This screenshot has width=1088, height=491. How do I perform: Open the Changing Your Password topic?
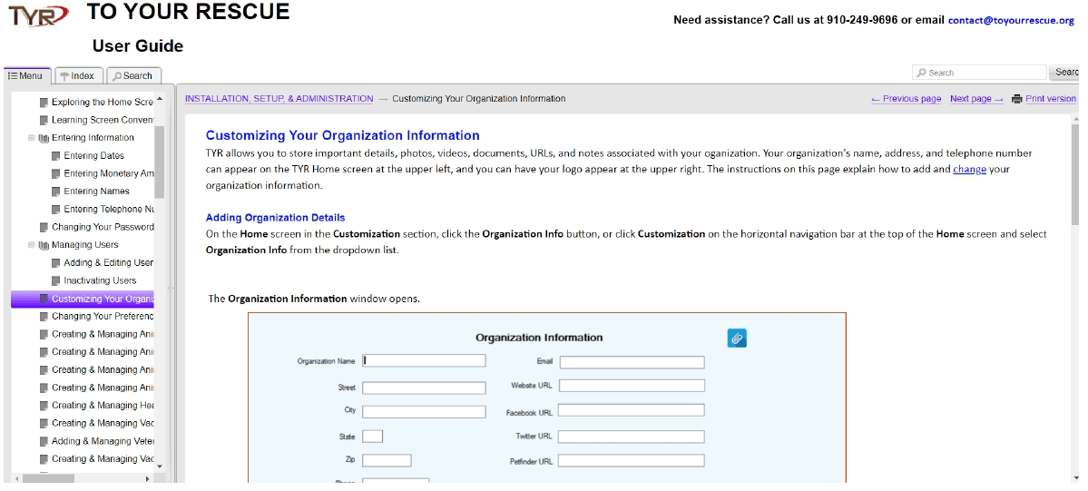103,227
